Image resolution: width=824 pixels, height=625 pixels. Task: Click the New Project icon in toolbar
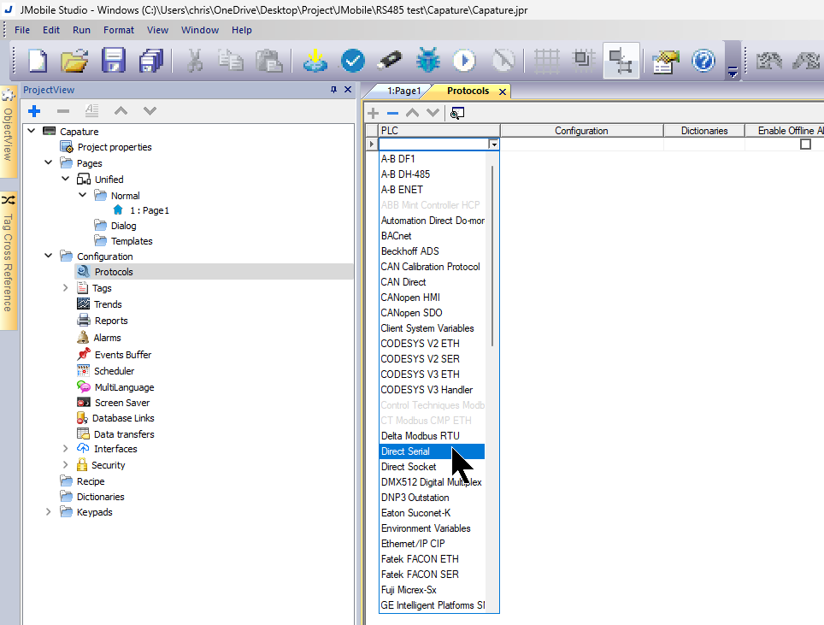pyautogui.click(x=38, y=61)
